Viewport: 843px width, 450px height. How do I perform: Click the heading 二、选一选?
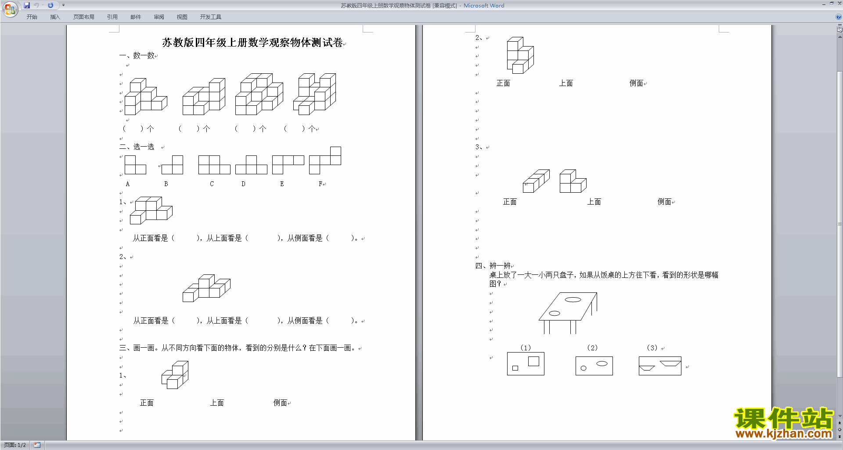[137, 147]
